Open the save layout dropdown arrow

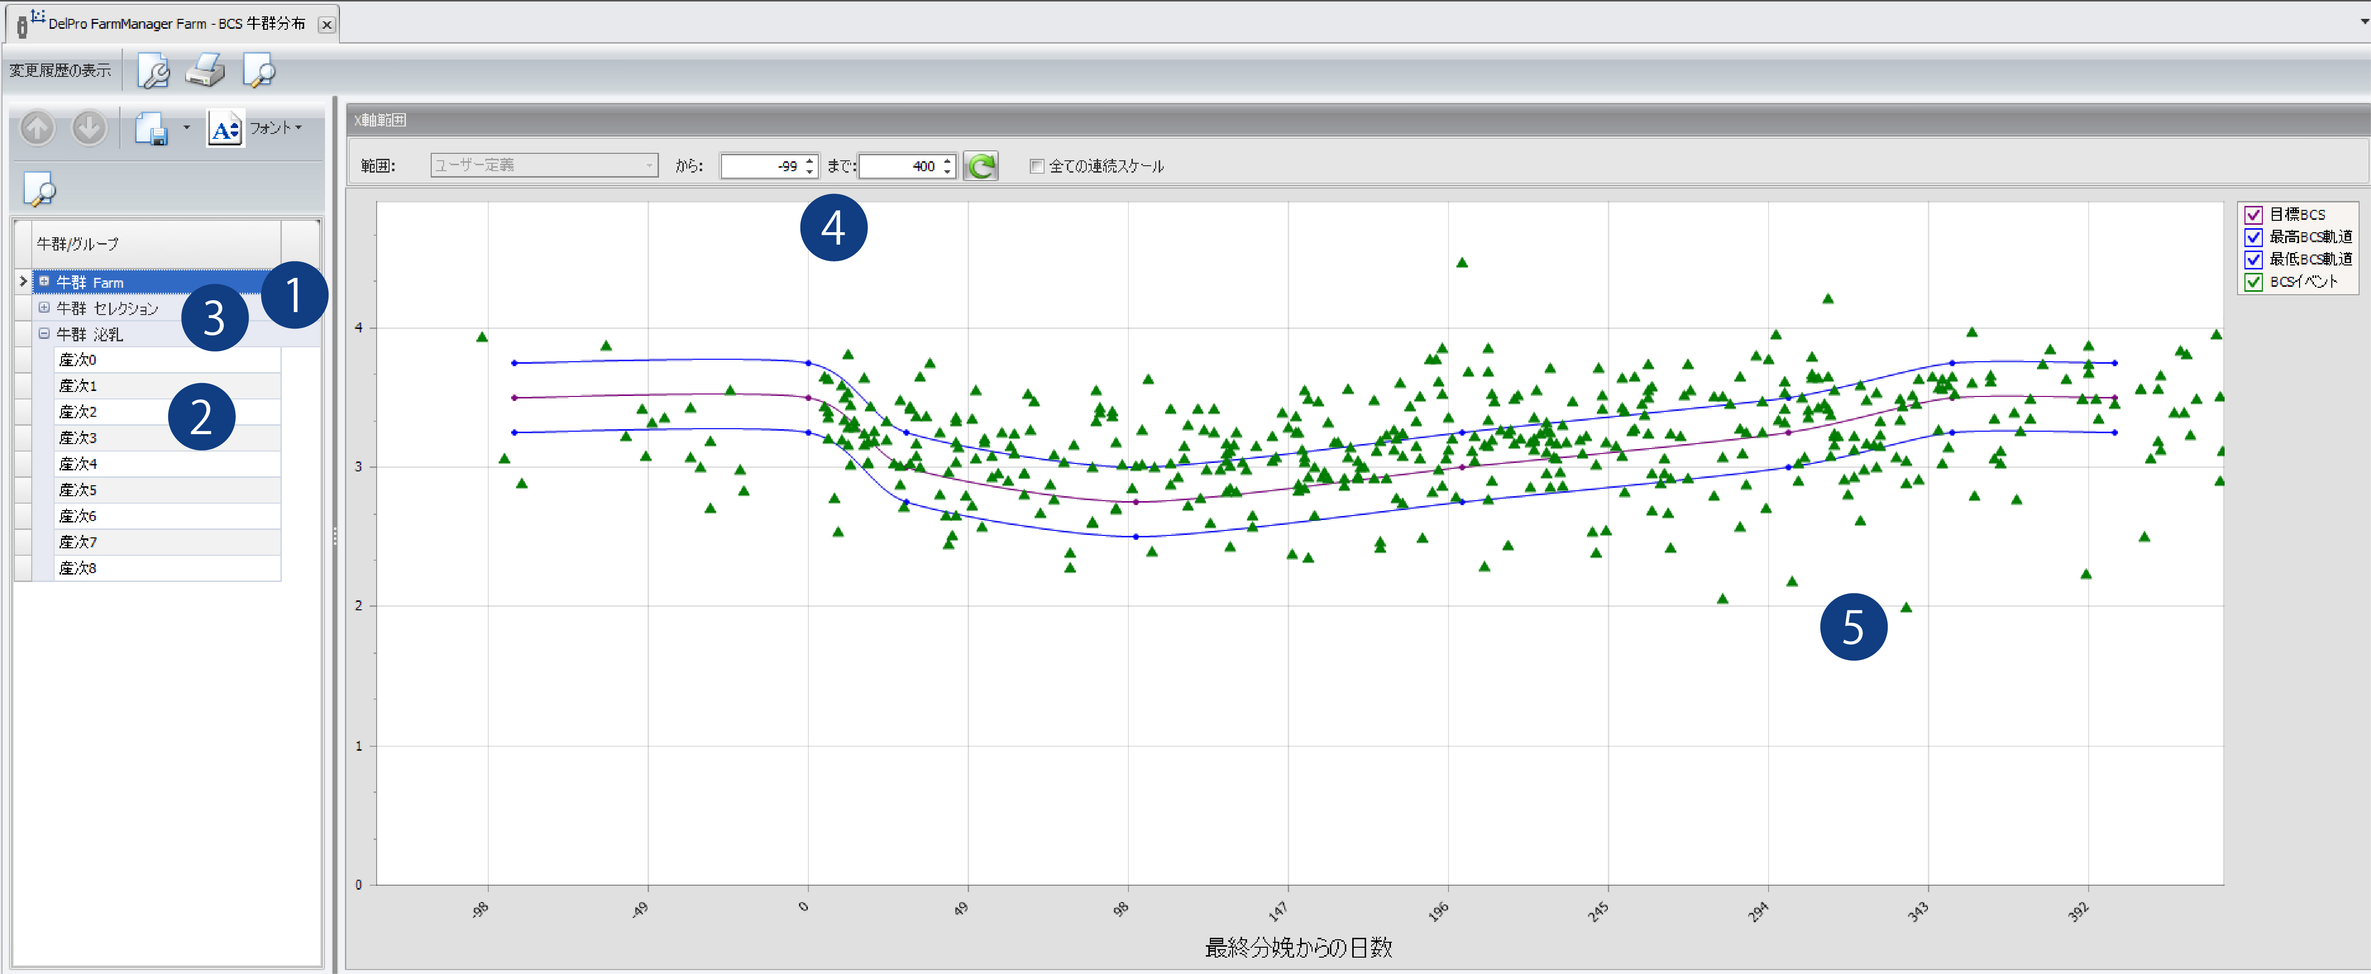pyautogui.click(x=187, y=128)
